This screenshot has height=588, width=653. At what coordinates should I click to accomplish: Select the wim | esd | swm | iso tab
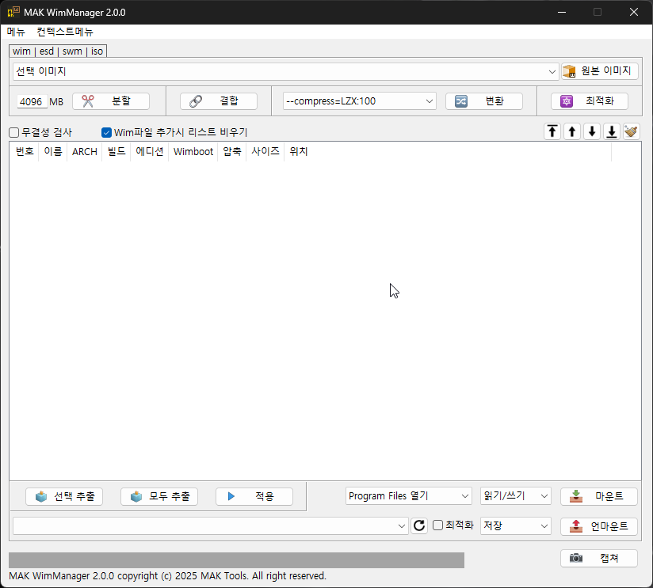click(x=58, y=51)
